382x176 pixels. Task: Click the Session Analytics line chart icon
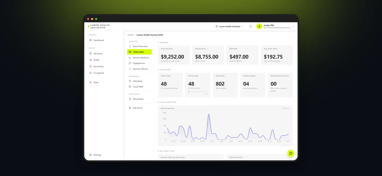pyautogui.click(x=130, y=58)
